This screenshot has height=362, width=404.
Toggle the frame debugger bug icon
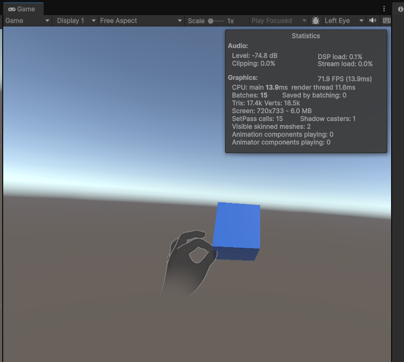[x=315, y=21]
